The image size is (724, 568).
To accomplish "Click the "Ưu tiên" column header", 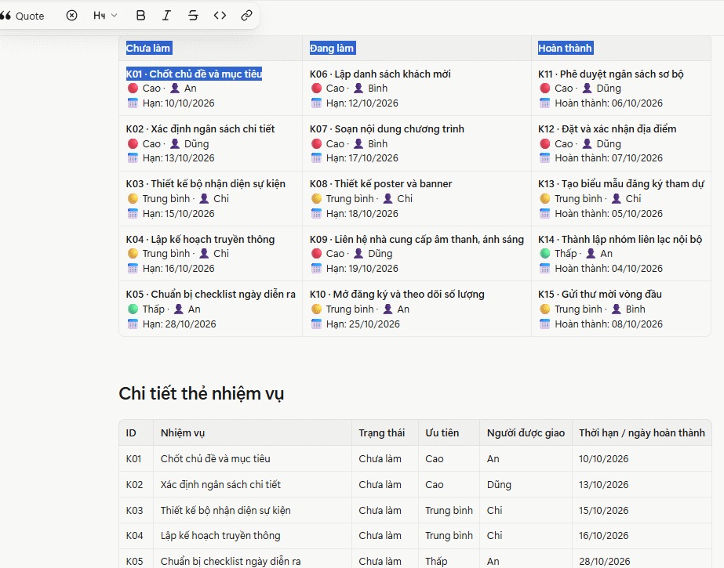I will [x=442, y=433].
